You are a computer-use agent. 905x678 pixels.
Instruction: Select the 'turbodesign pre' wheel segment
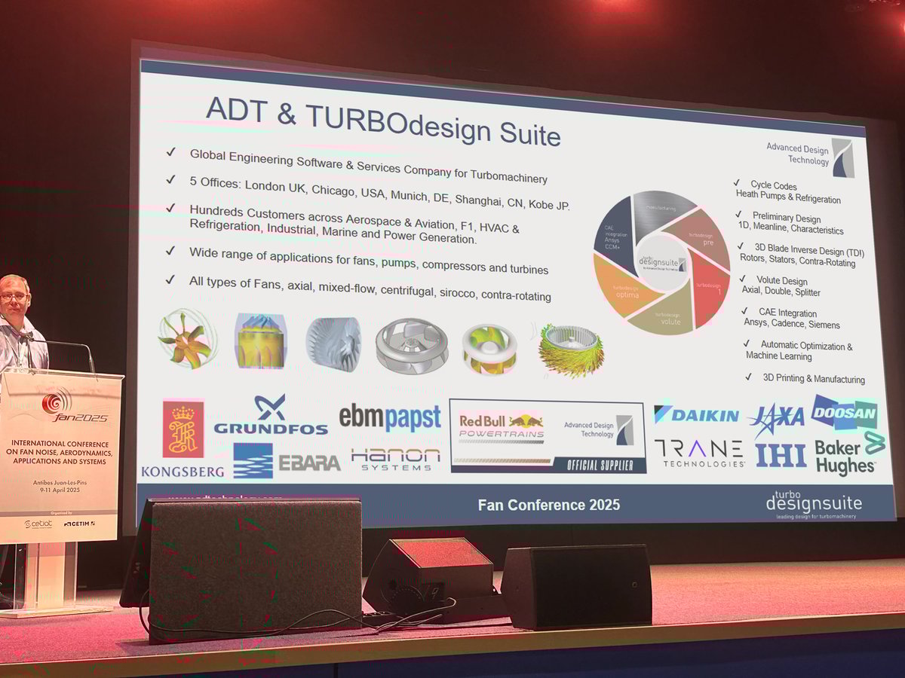pyautogui.click(x=701, y=237)
